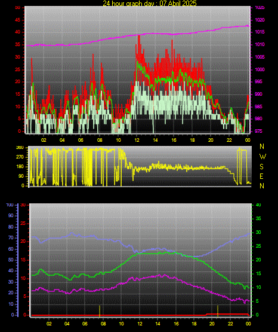The image size is (278, 332).
Task: Select the E compass label beside direction graph
Action: click(261, 176)
